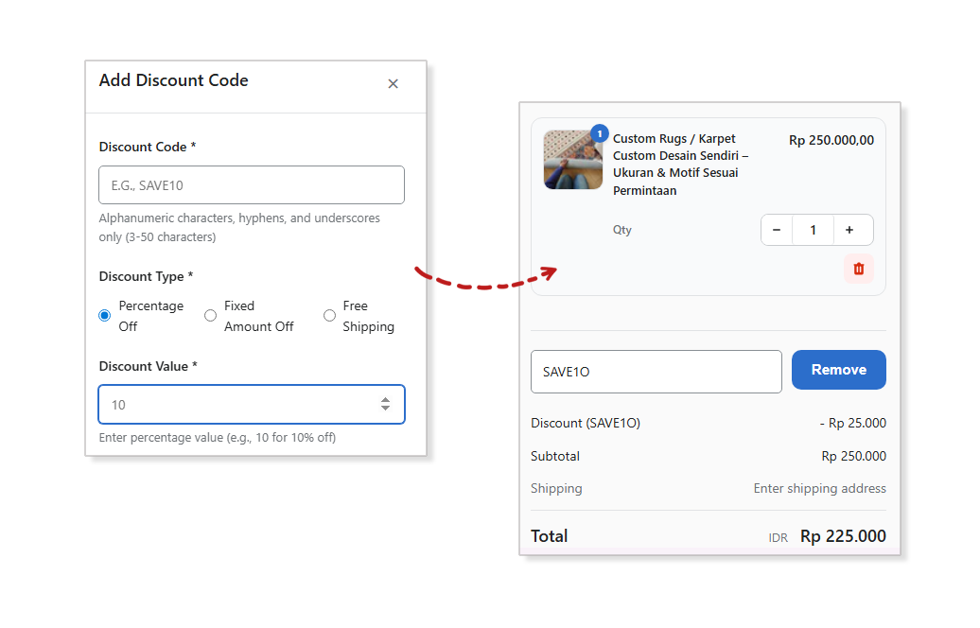
Task: Click the SAVE1O coupon code field
Action: pyautogui.click(x=656, y=372)
